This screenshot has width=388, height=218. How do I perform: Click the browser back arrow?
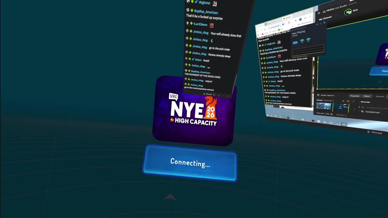pos(258,31)
